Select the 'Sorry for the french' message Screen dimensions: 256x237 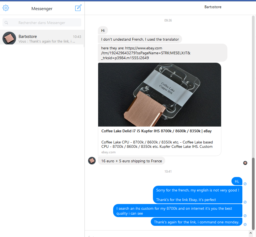coord(198,195)
